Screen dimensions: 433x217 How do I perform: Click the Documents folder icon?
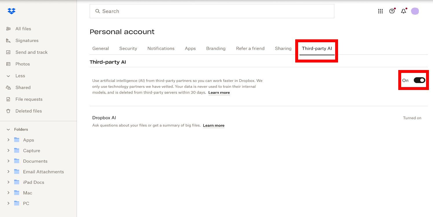pyautogui.click(x=17, y=161)
